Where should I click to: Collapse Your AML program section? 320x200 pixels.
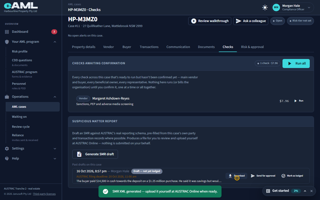pos(55,42)
